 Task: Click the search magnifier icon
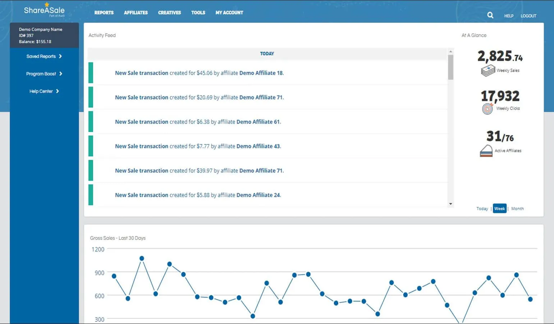point(490,15)
